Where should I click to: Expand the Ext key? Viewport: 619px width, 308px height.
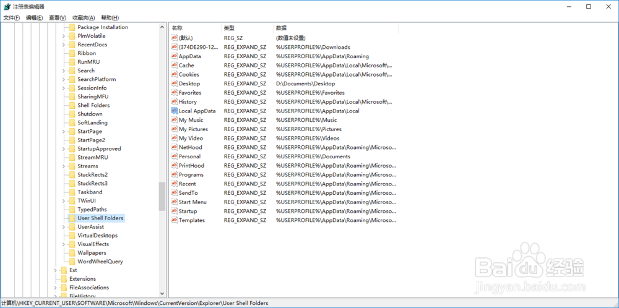coord(55,270)
